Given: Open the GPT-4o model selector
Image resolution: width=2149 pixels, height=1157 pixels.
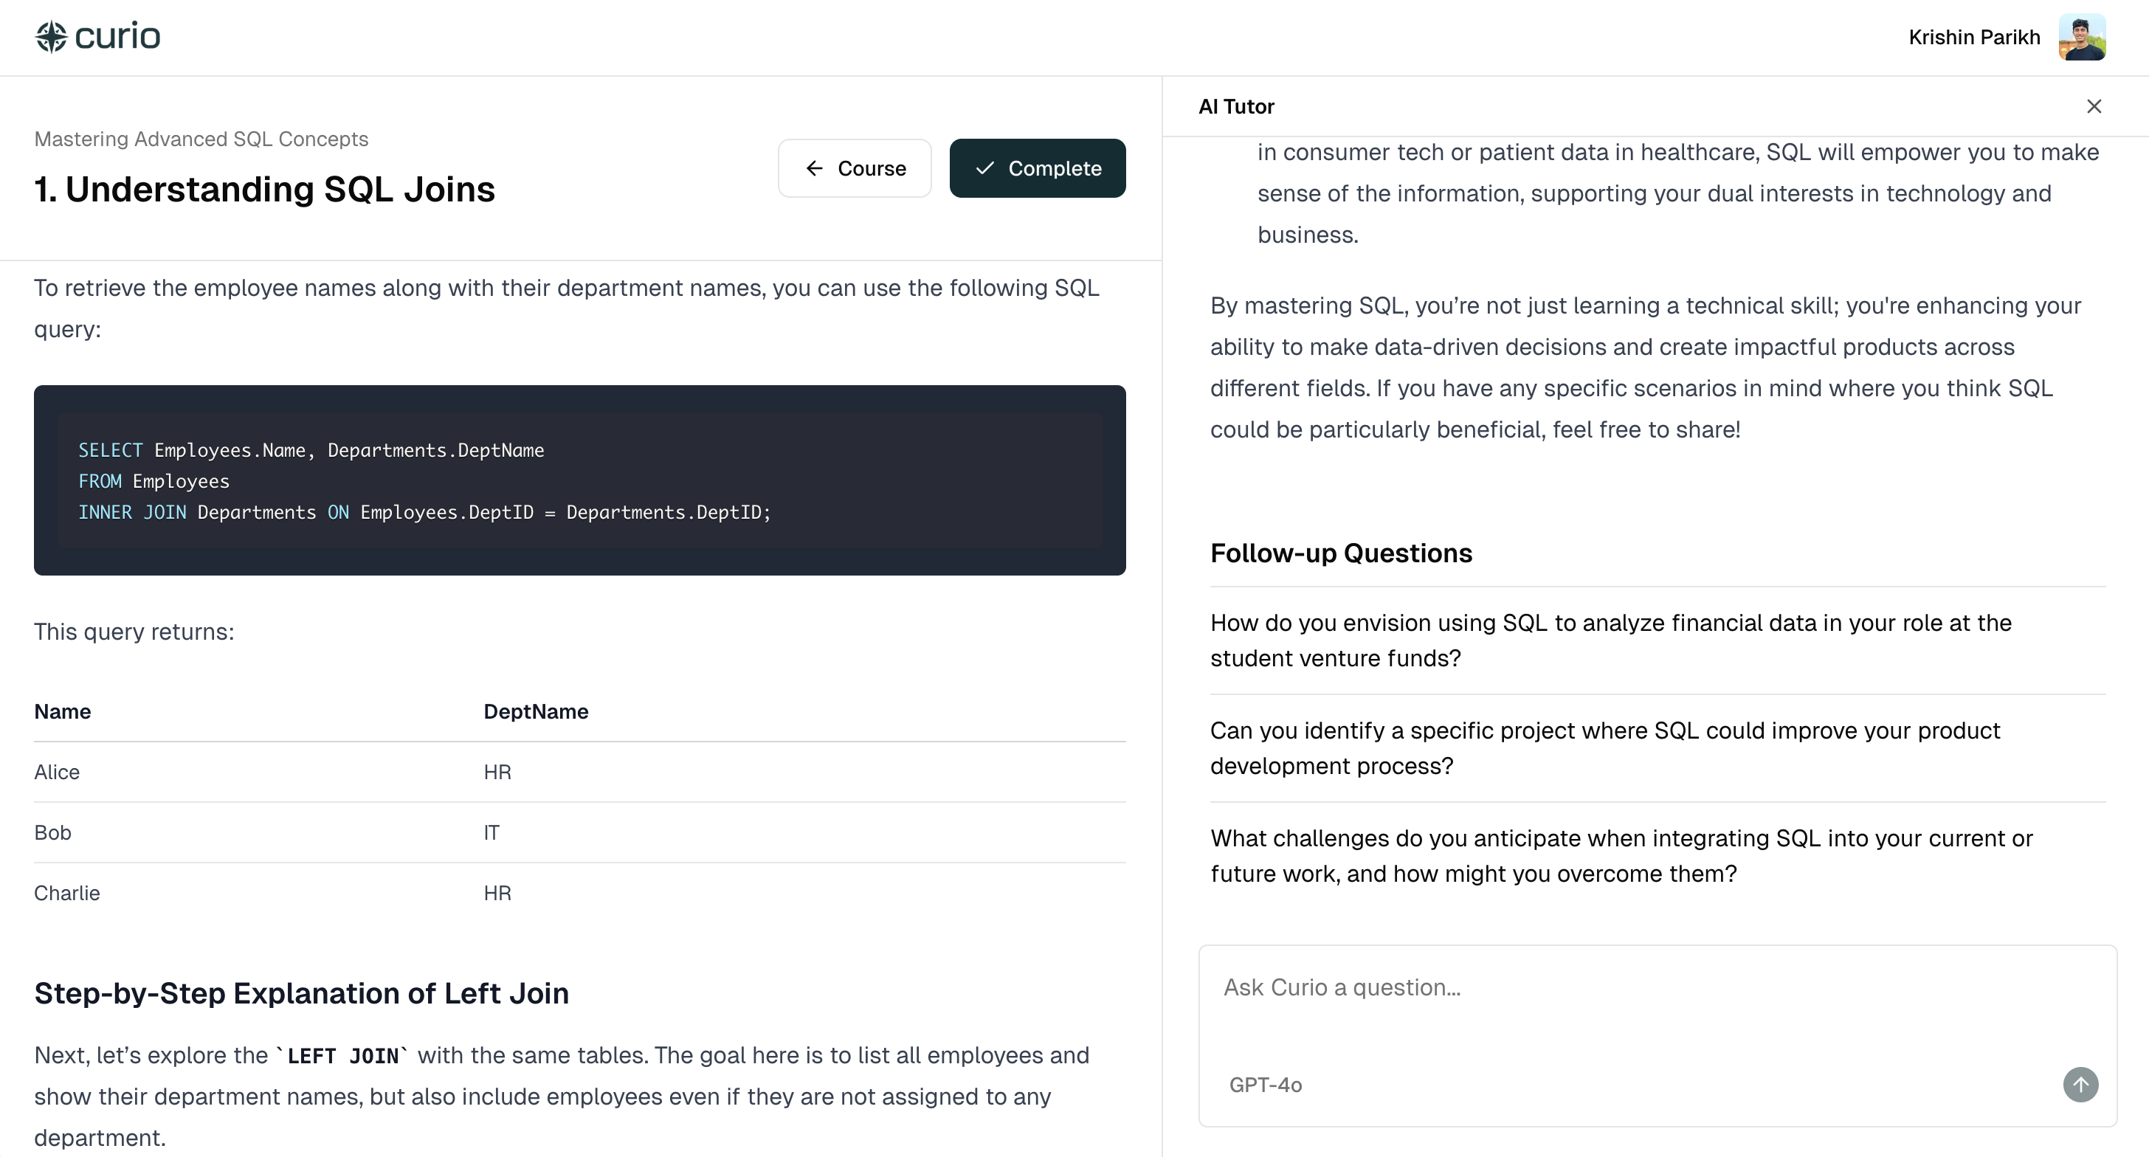Looking at the screenshot, I should 1265,1085.
